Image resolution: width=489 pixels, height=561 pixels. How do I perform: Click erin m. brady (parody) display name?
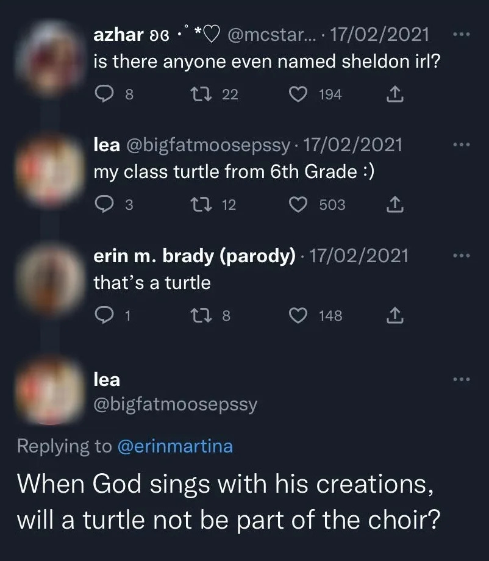click(194, 255)
